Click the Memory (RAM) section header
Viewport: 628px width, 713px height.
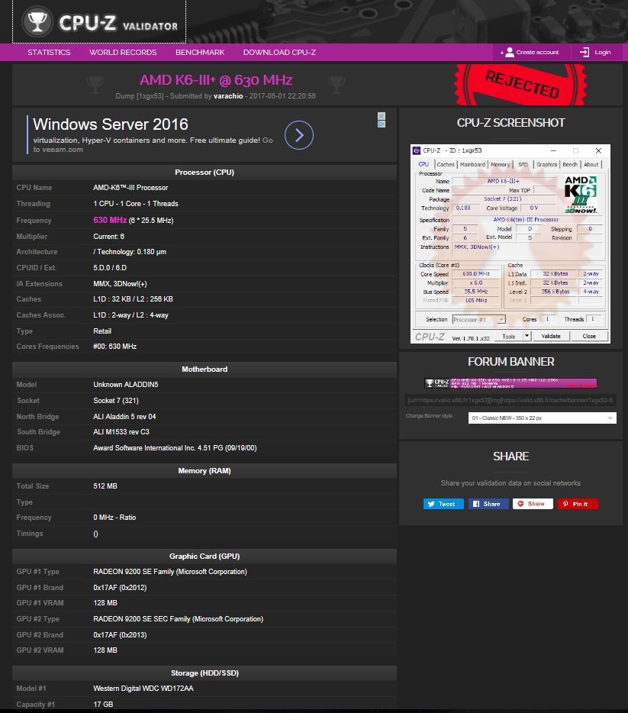[205, 471]
